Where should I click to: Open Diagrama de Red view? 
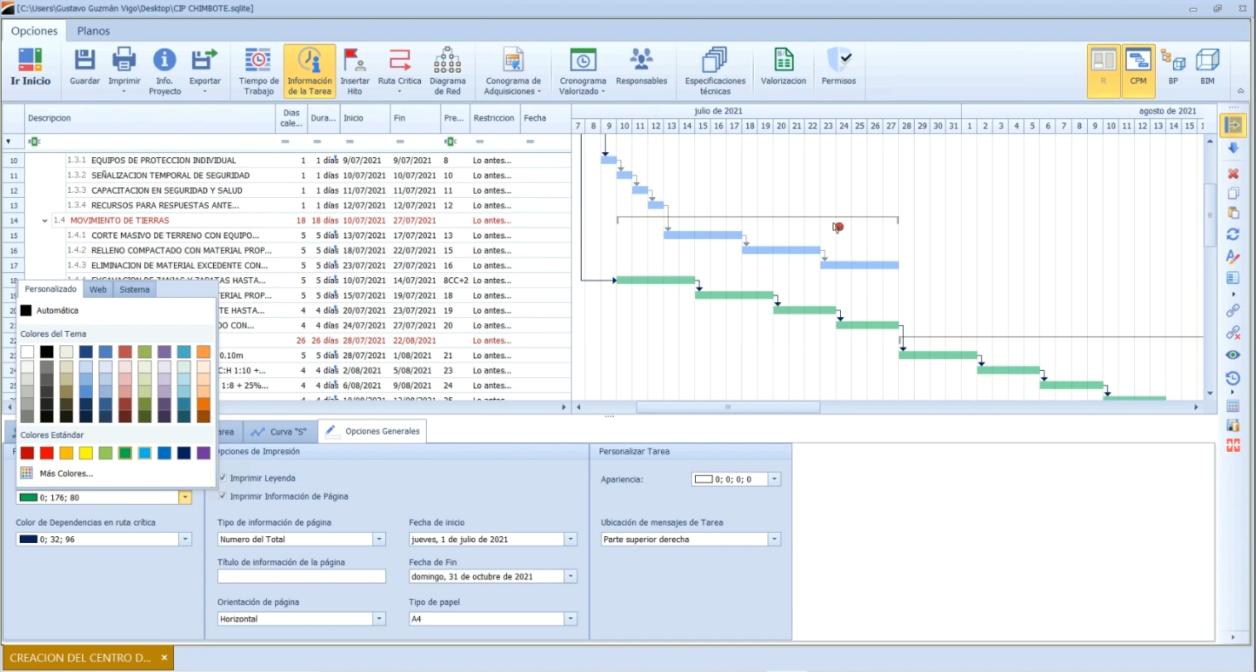[x=447, y=61]
